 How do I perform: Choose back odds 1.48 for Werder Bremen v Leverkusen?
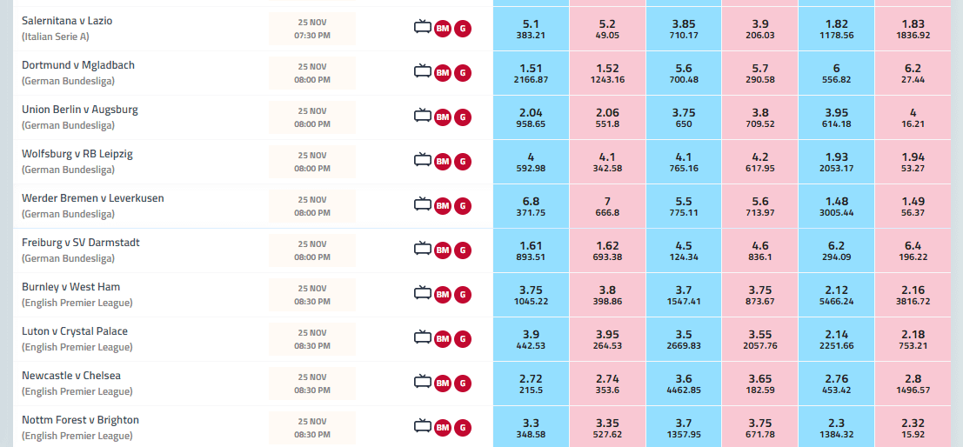[x=837, y=206]
